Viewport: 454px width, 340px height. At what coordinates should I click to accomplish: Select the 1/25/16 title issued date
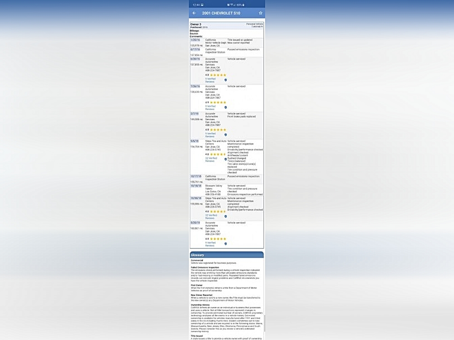coord(195,40)
